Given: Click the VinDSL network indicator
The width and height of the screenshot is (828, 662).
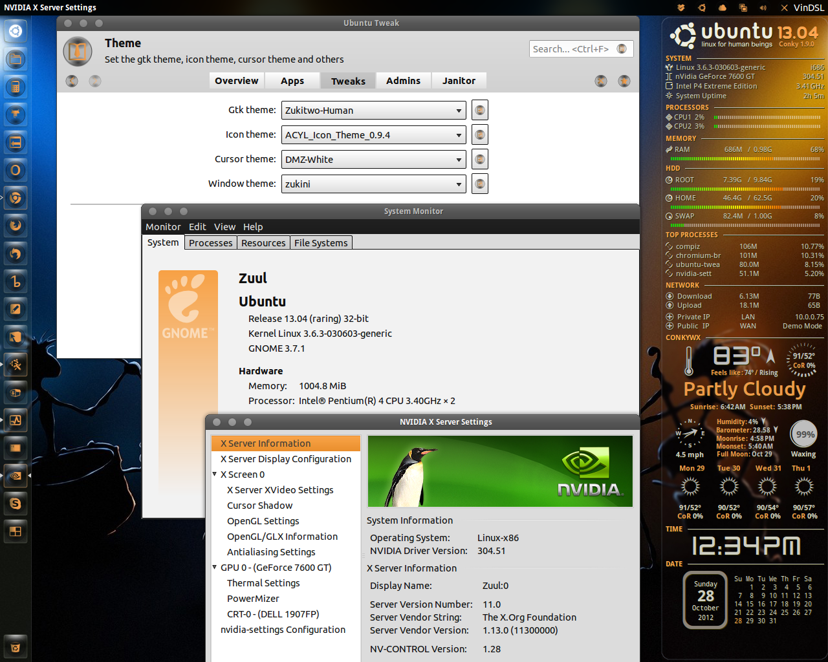Looking at the screenshot, I should coord(802,8).
